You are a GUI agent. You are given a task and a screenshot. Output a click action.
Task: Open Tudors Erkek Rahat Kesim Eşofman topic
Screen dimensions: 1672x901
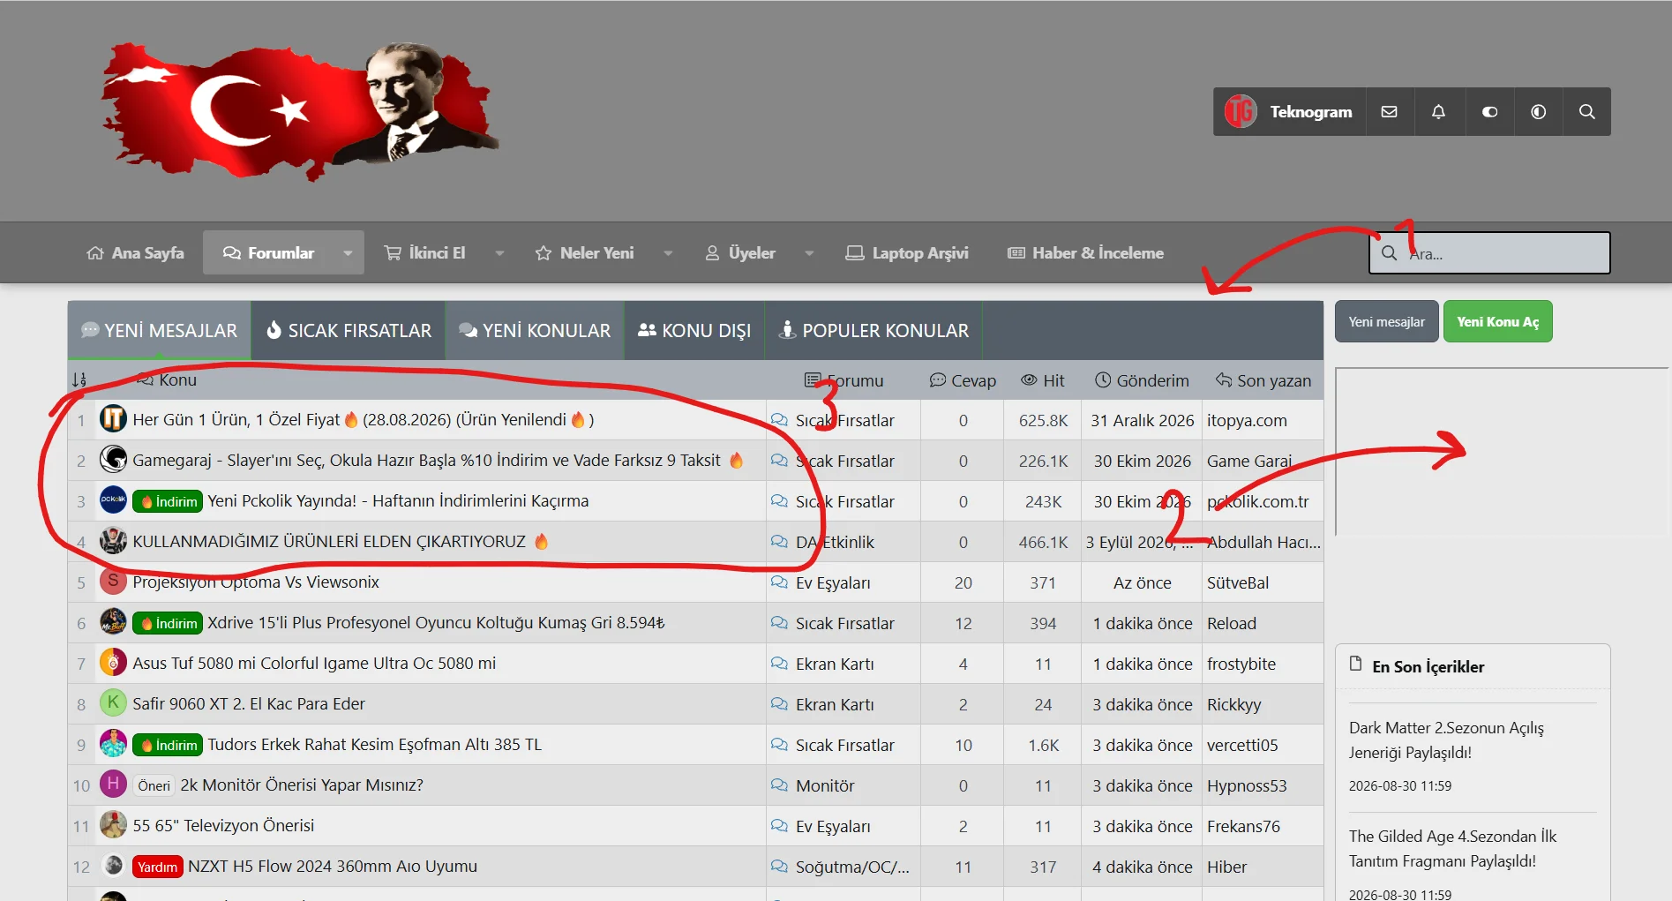(374, 744)
